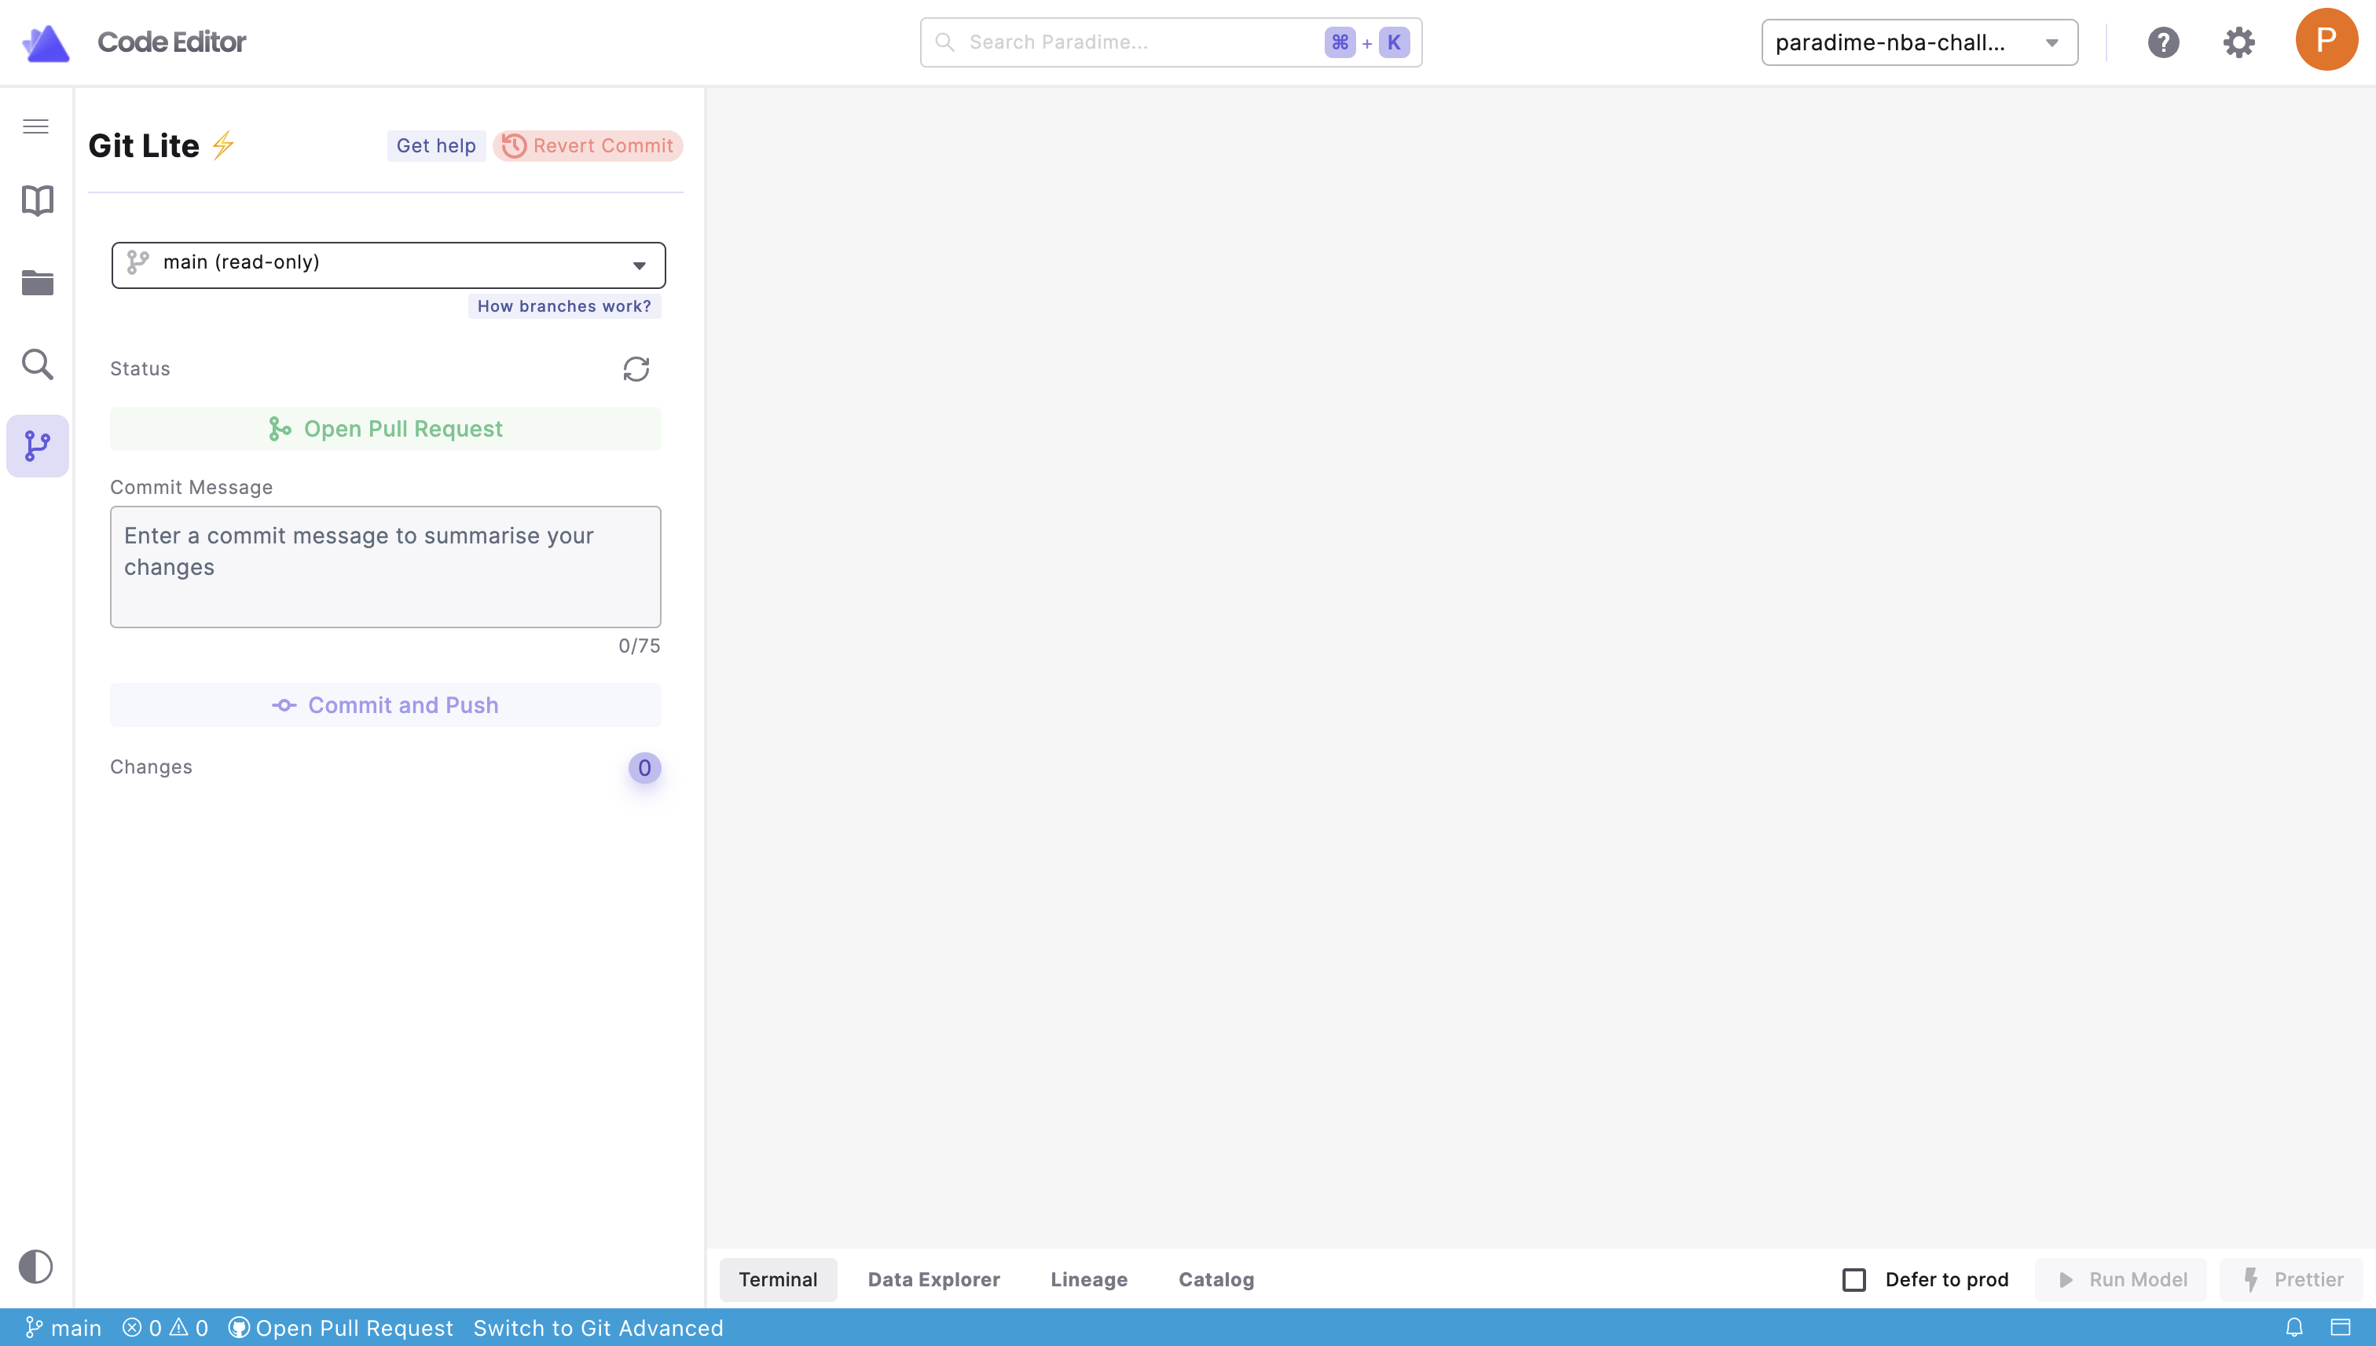This screenshot has height=1346, width=2376.
Task: Click the Open Pull Request button
Action: pos(386,429)
